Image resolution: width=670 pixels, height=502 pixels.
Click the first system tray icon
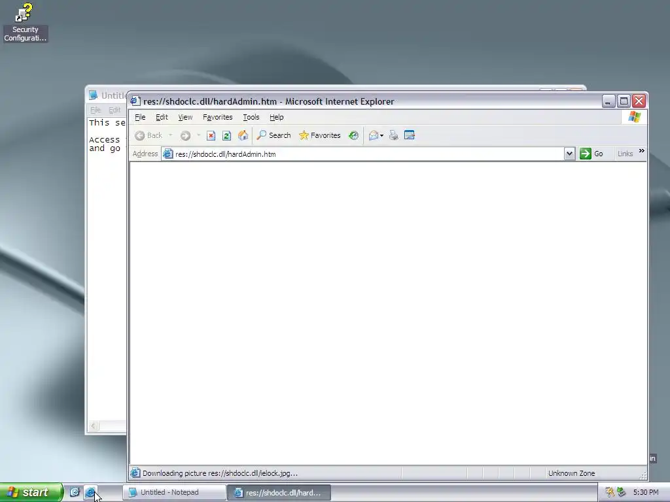(x=610, y=492)
